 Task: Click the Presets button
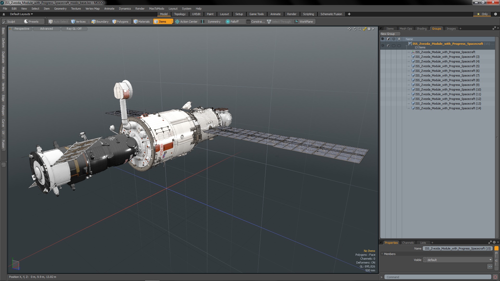pos(31,22)
